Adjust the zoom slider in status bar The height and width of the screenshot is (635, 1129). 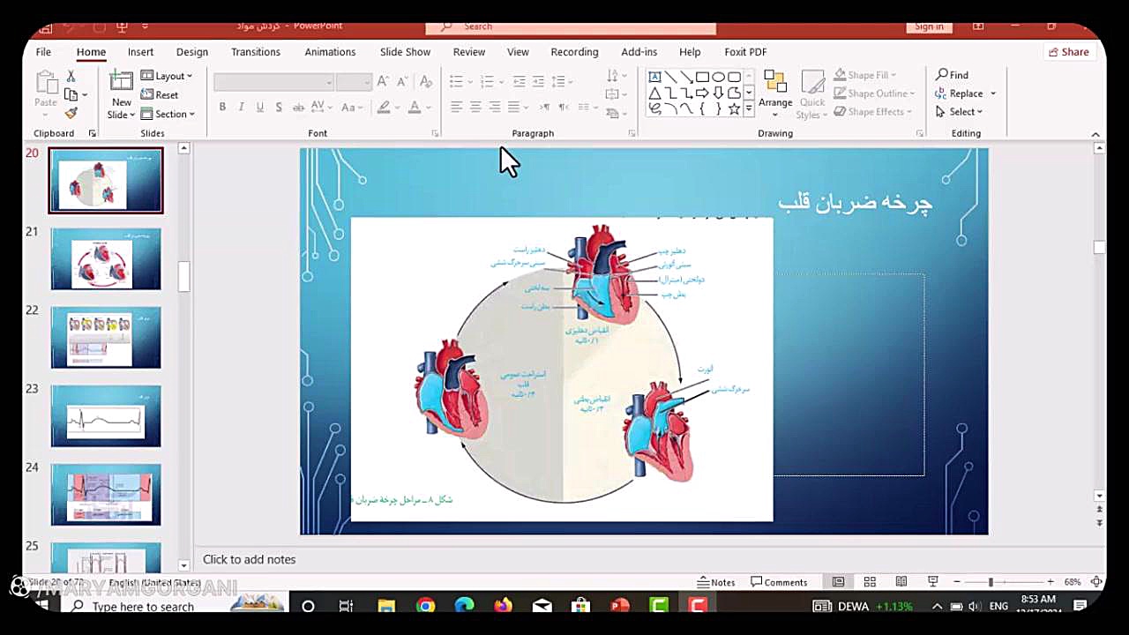point(991,582)
